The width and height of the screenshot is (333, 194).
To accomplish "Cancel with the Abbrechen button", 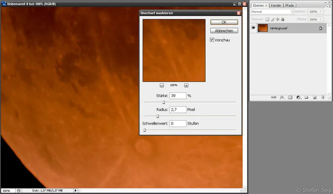I will point(224,30).
